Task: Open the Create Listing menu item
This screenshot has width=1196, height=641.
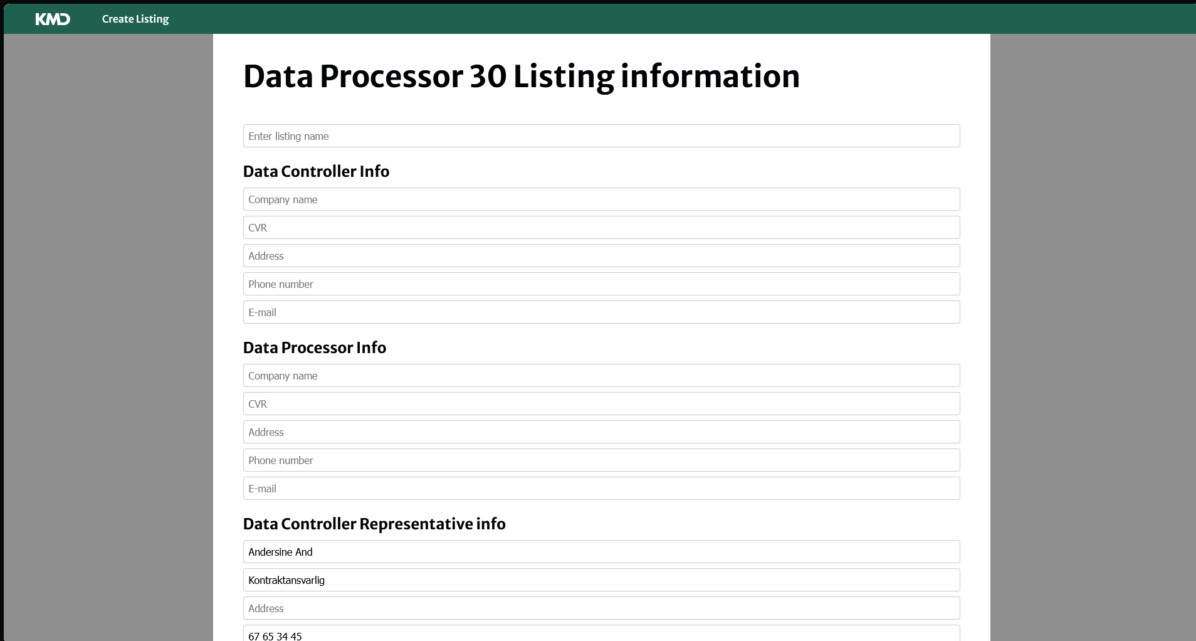Action: (x=135, y=19)
